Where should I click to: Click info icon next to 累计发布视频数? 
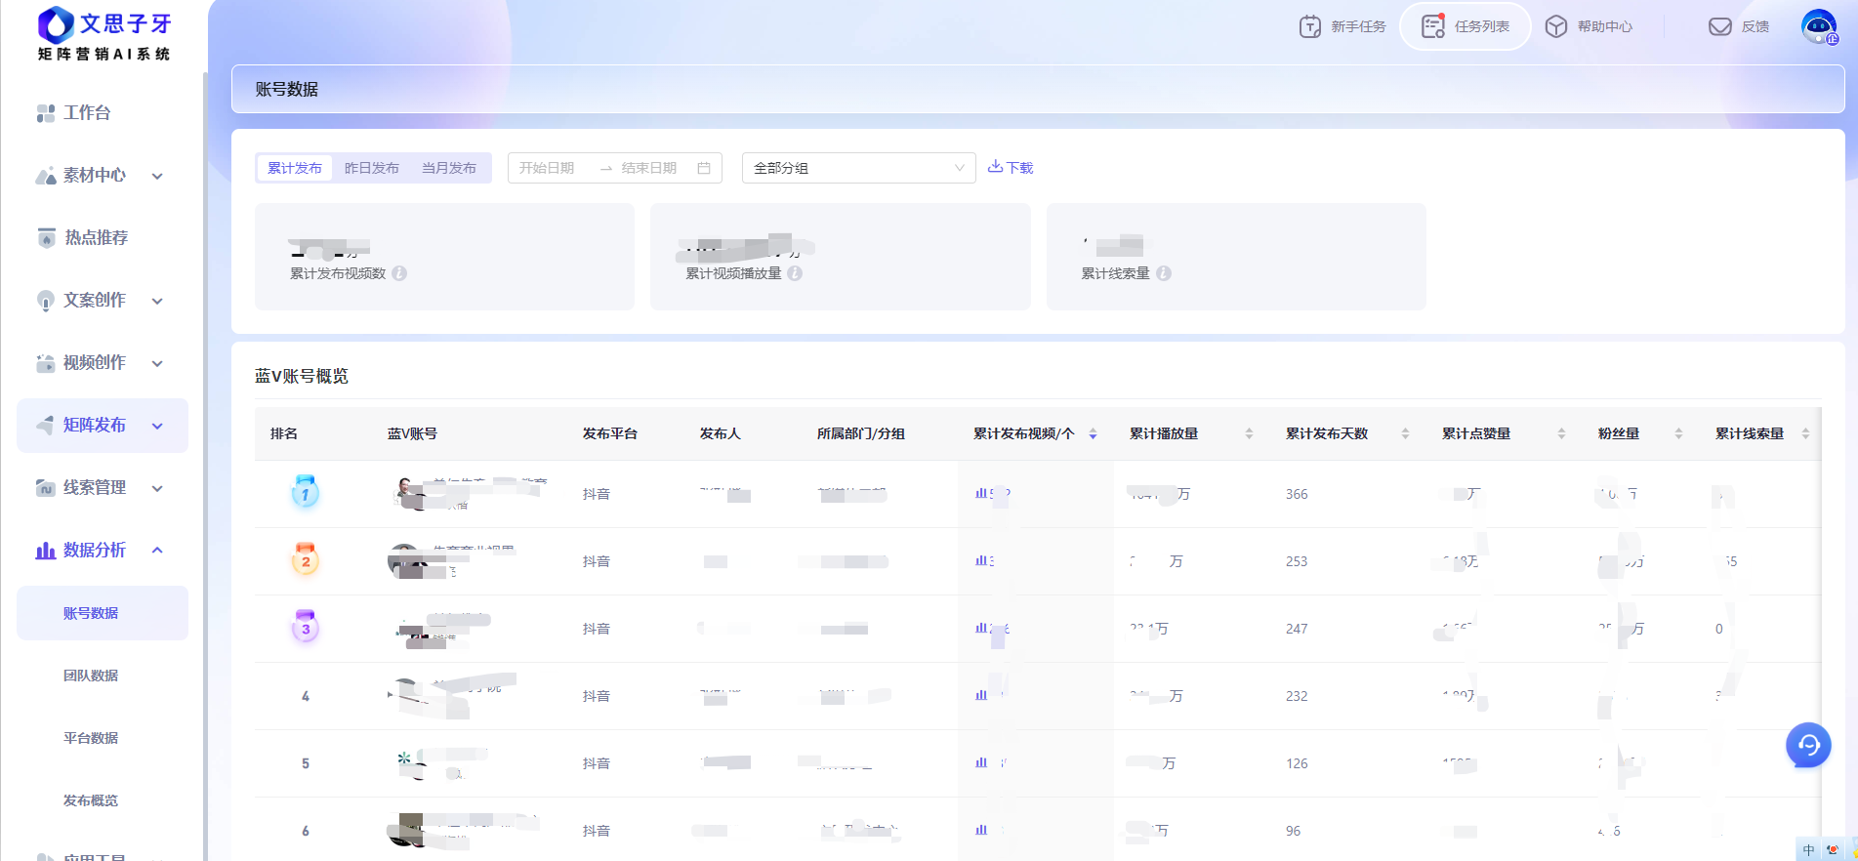[399, 273]
